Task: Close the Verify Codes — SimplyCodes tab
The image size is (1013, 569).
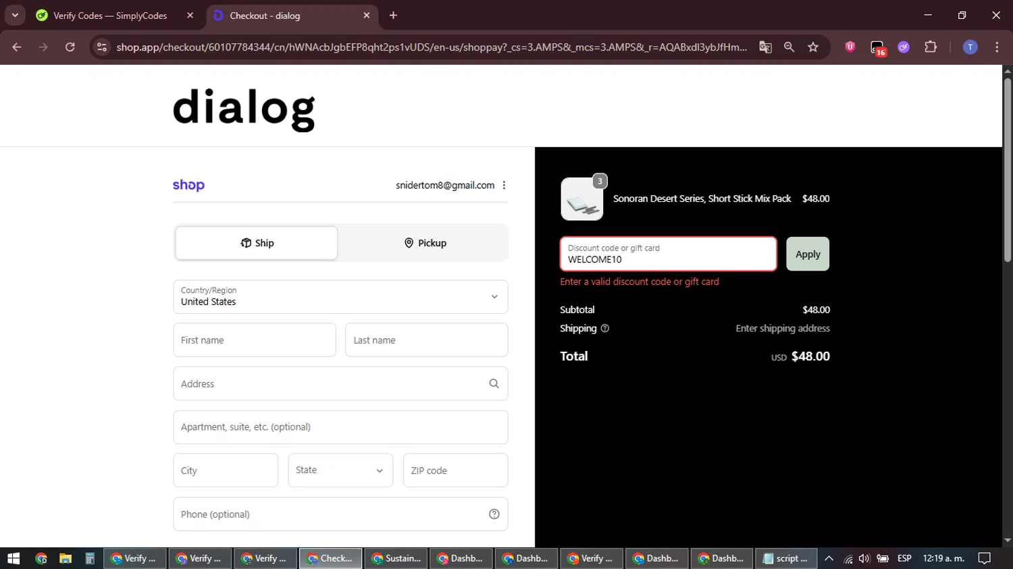Action: (190, 16)
